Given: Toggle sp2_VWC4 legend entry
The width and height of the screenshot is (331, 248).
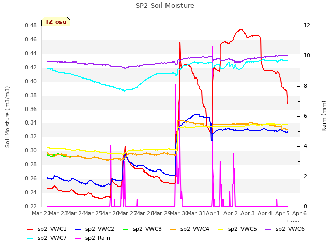Looking at the screenshot, I should 190,229.
